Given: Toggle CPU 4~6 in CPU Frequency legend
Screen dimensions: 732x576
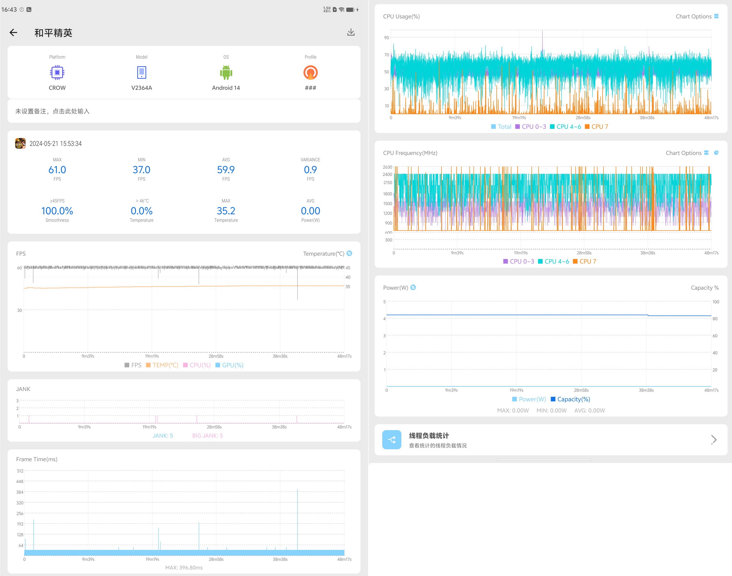Looking at the screenshot, I should [x=553, y=261].
